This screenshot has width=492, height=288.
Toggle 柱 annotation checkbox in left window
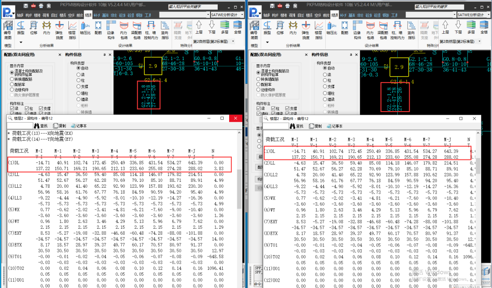click(27, 108)
